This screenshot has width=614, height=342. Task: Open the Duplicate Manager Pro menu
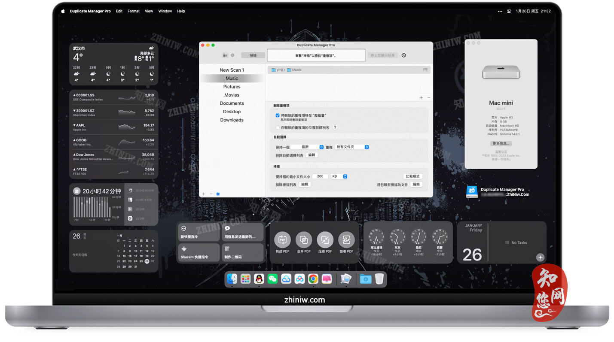[x=90, y=11]
